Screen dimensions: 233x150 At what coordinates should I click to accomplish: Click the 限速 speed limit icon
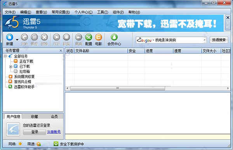click(x=38, y=144)
